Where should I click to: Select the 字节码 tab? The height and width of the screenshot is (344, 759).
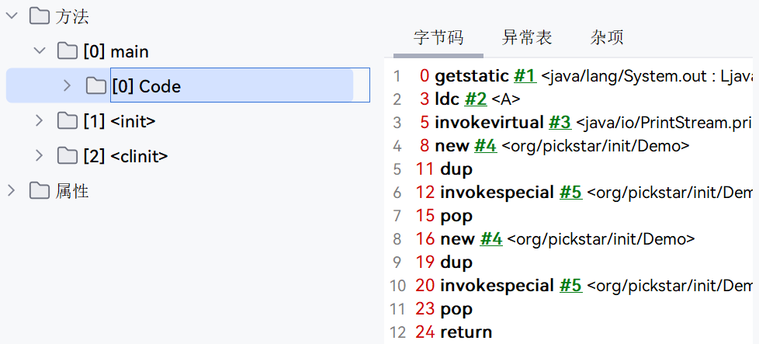(x=438, y=37)
